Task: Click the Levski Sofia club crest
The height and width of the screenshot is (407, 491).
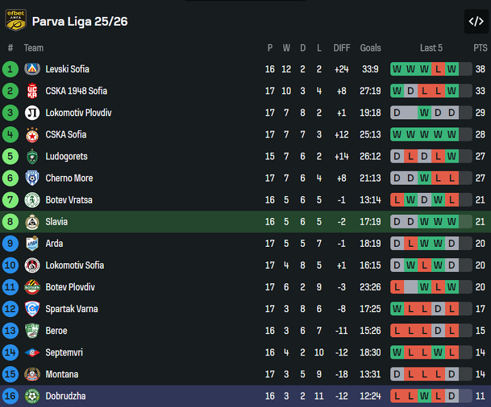Action: [x=32, y=69]
